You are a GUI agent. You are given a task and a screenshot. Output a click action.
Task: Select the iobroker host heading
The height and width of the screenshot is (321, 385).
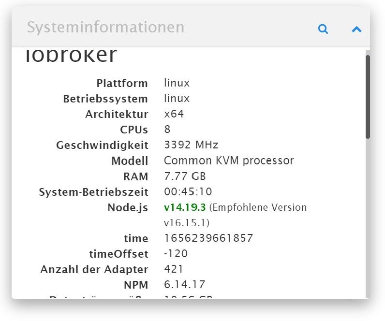click(71, 56)
